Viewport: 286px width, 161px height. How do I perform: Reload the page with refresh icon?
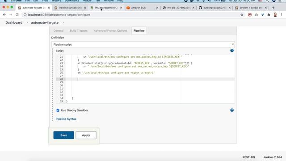(17, 15)
